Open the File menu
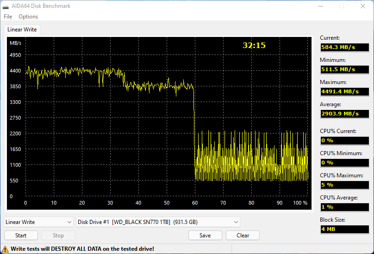 [8, 17]
